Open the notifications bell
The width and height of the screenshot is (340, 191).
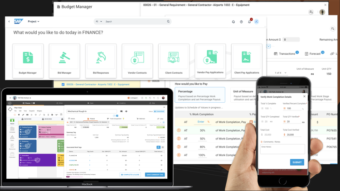[249, 22]
